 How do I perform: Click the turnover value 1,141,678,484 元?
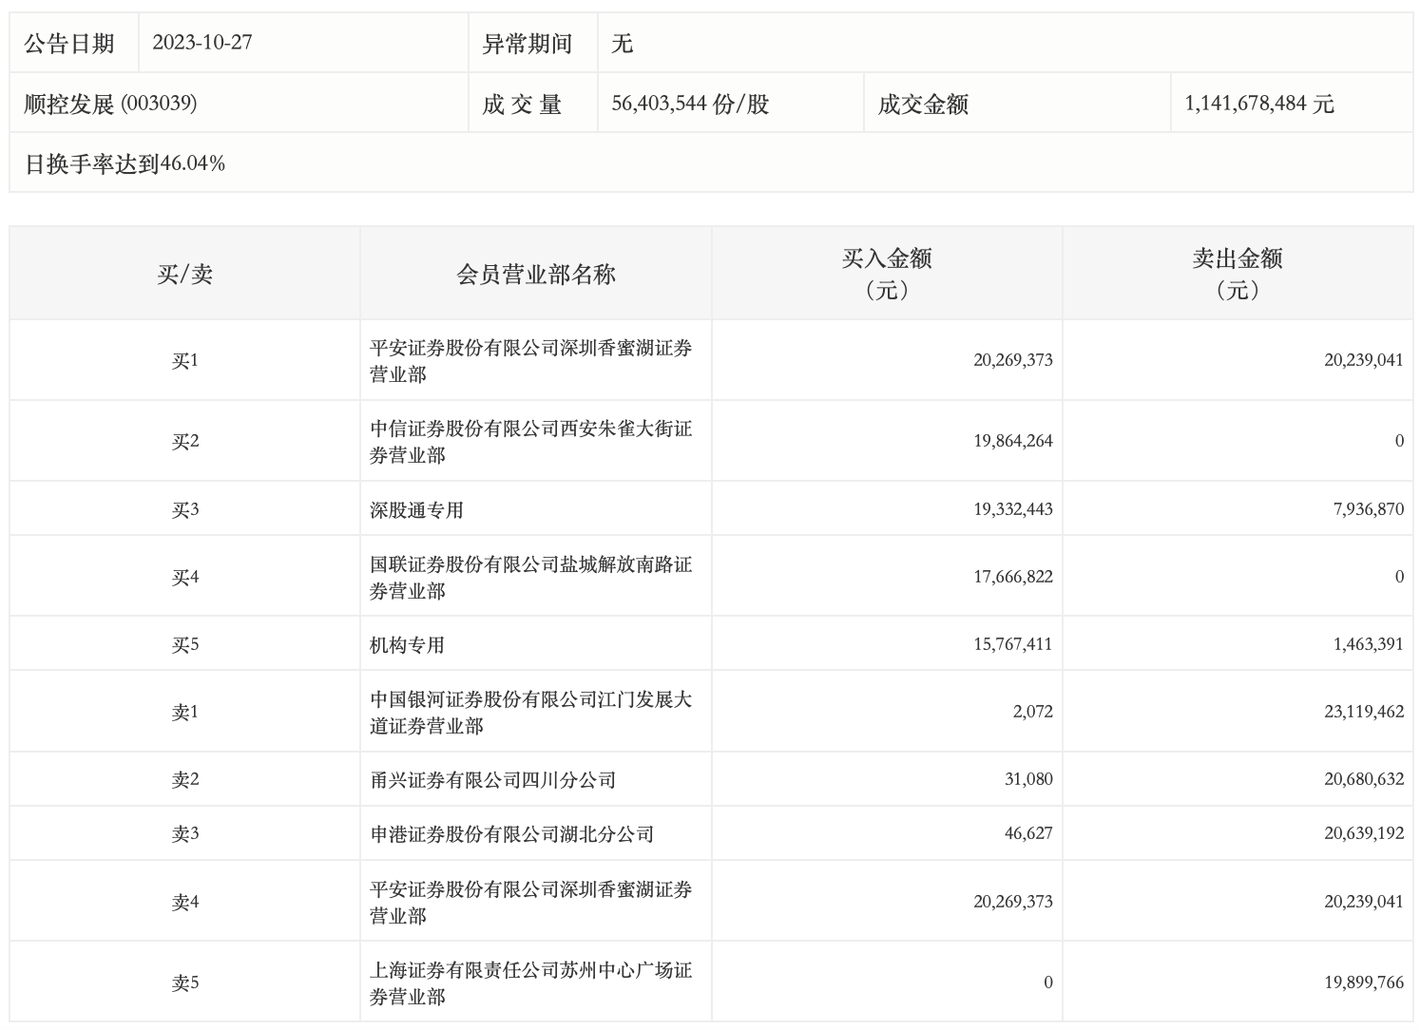pos(1258,104)
